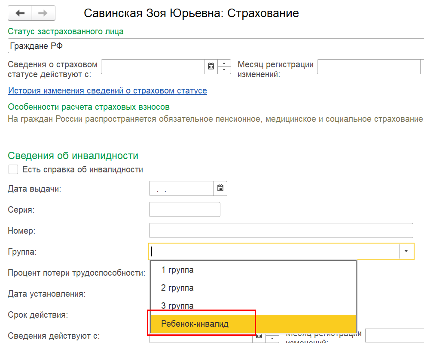424x343 pixels.
Task: Focus the Серия input field
Action: (184, 210)
